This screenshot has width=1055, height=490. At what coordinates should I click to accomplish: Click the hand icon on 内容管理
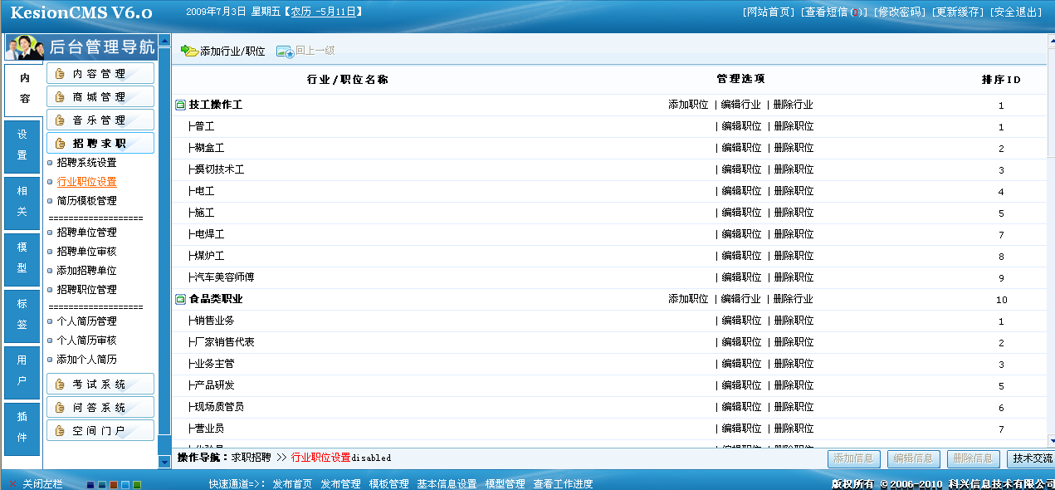60,74
